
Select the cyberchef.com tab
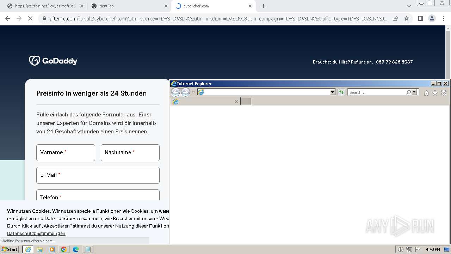214,6
